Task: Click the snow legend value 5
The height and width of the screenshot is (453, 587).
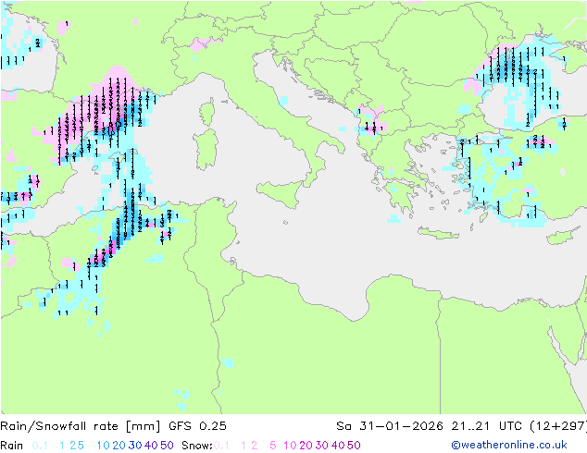Action: (x=273, y=446)
